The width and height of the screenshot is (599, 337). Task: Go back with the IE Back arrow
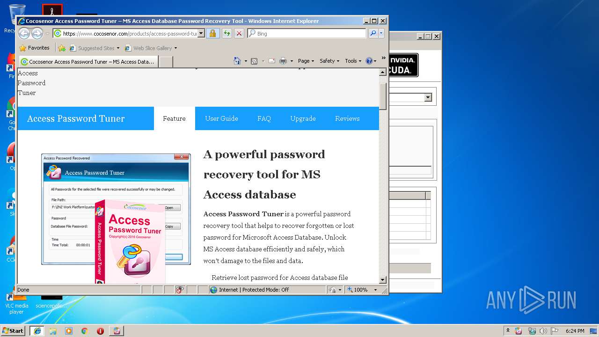(x=24, y=33)
